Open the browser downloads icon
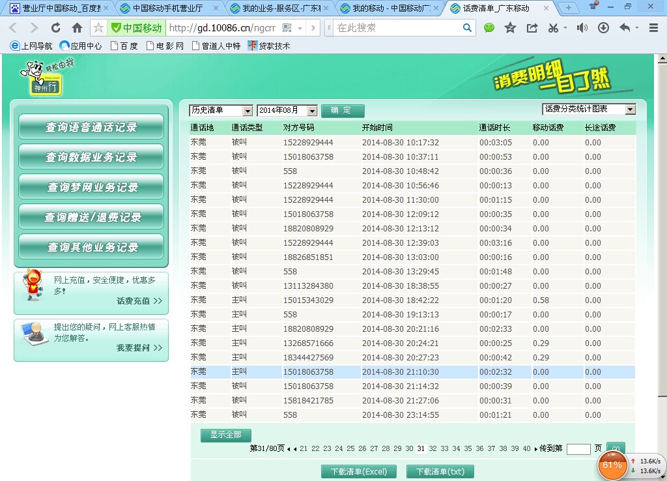667x481 pixels. pos(603,28)
